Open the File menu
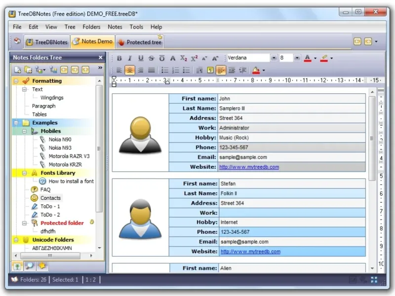This screenshot has height=296, width=395. coord(17,27)
